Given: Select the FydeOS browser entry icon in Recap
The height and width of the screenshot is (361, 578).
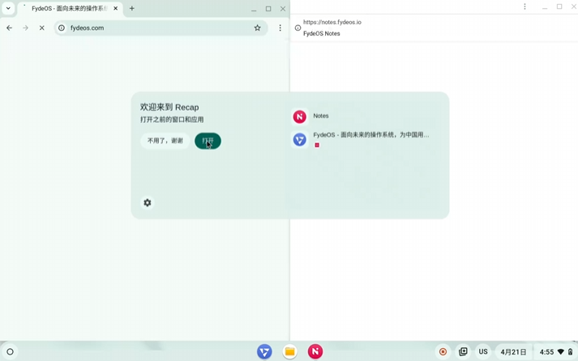Looking at the screenshot, I should [x=300, y=140].
